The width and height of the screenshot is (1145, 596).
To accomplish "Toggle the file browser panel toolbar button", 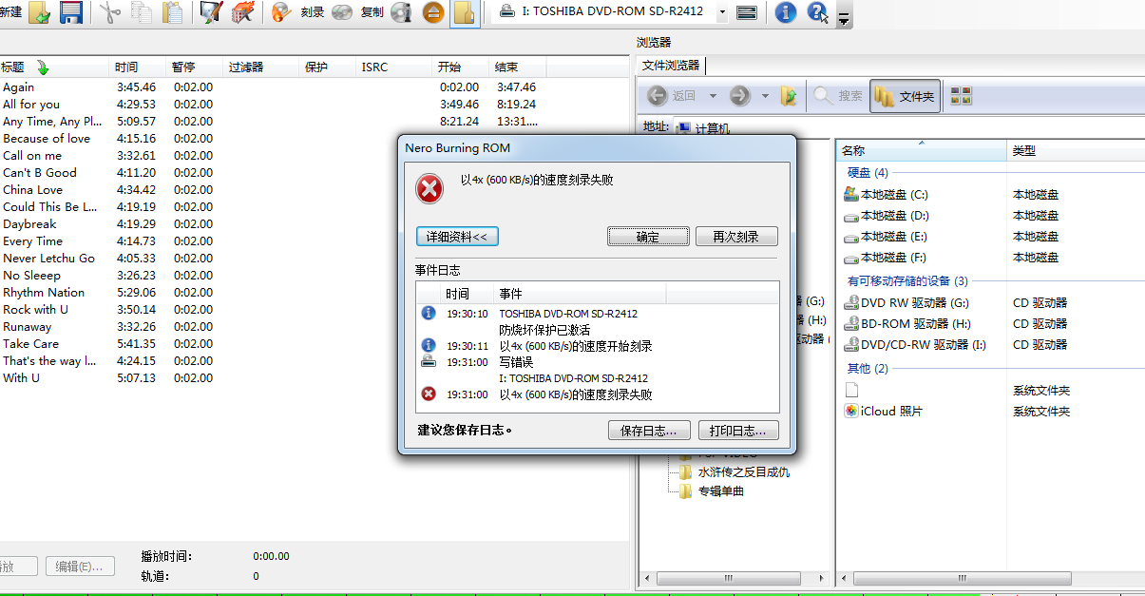I will click(465, 12).
